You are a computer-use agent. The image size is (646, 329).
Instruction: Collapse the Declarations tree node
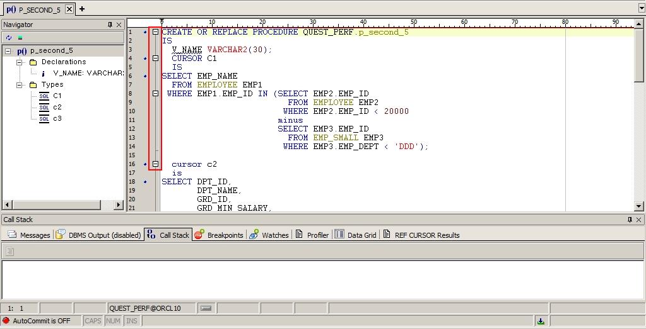(20, 62)
